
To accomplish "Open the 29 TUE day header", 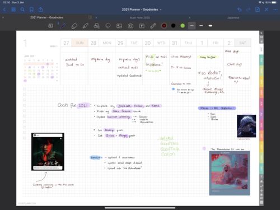I will point(129,43).
